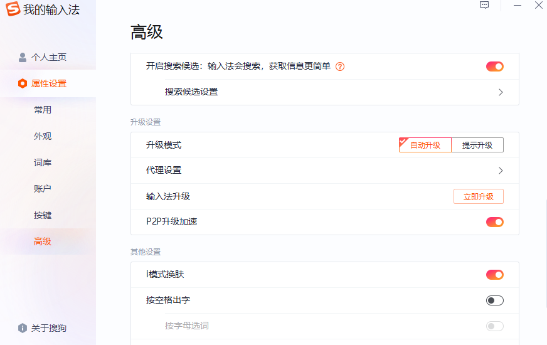Screen dimensions: 547x345
Task: Click the 按空格出字 label
Action: point(167,300)
